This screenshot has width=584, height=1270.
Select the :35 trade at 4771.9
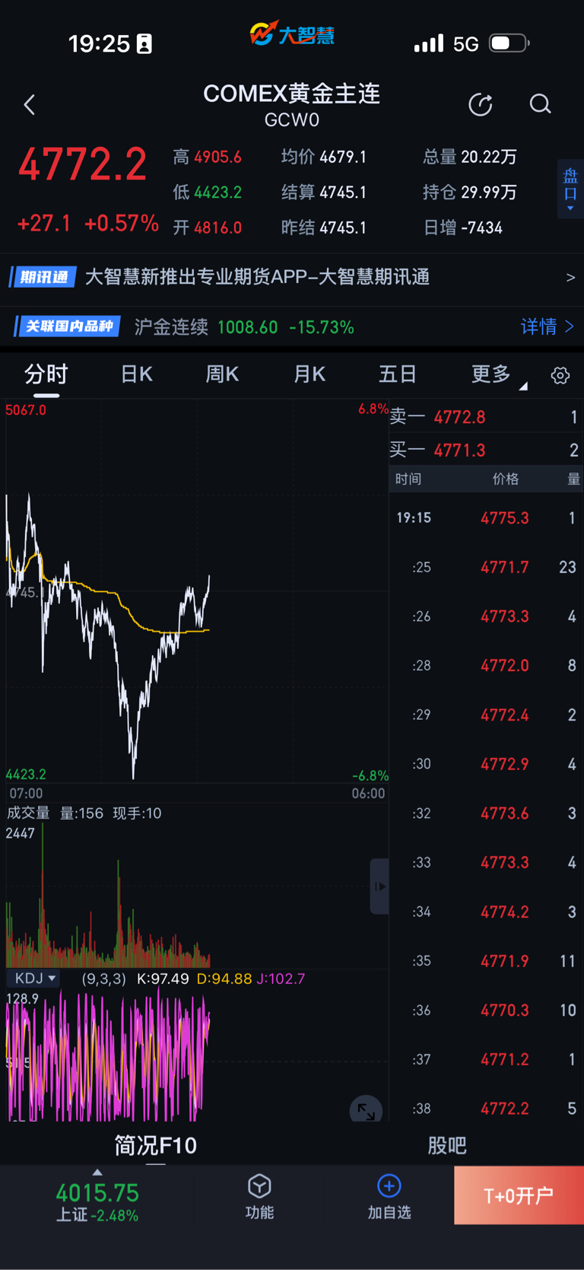click(486, 961)
